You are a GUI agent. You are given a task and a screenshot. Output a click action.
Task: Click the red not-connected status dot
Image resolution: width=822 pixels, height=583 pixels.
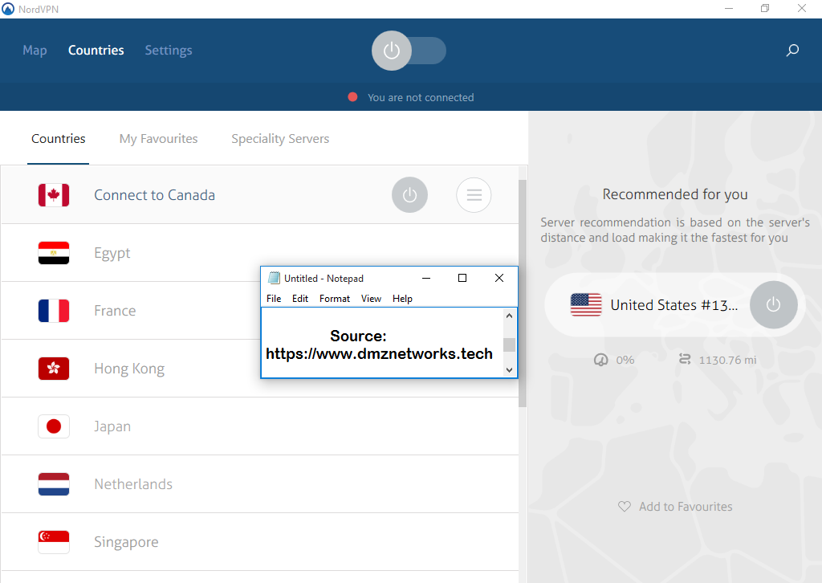[x=353, y=97]
